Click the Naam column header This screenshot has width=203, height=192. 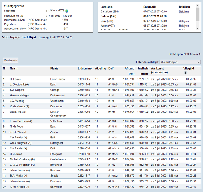click(x=13, y=68)
